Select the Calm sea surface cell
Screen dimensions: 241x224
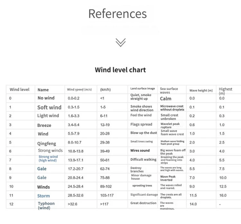(166, 99)
